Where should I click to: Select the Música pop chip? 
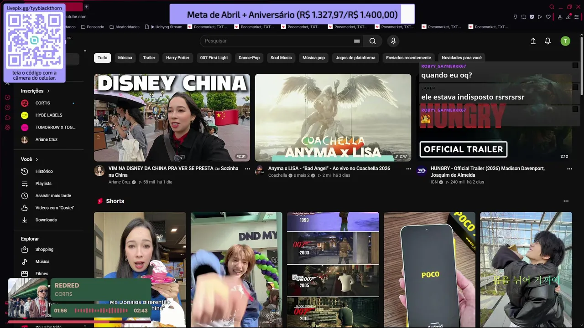pyautogui.click(x=313, y=58)
